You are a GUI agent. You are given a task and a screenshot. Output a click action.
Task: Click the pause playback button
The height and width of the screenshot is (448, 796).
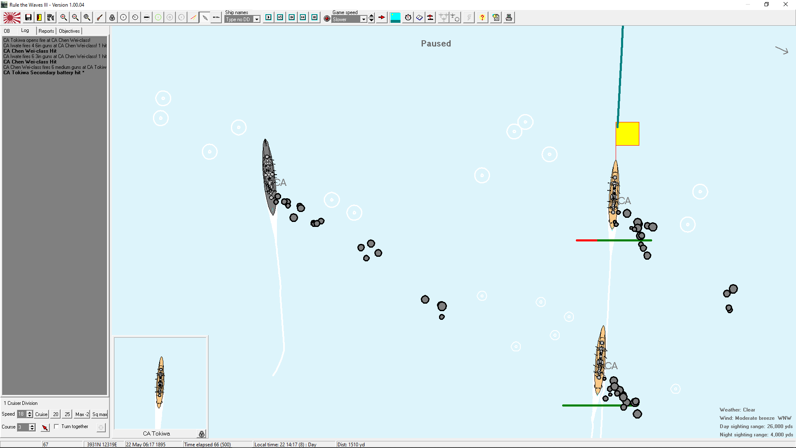click(x=315, y=17)
